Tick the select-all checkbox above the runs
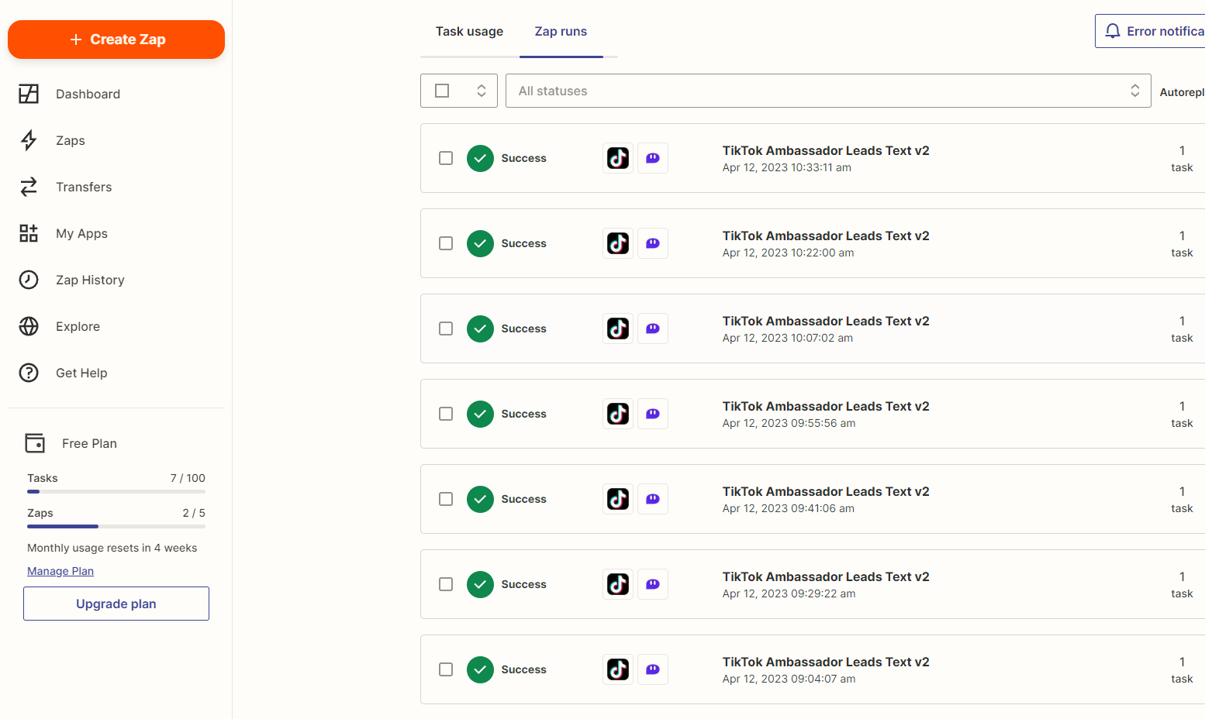1205x719 pixels. 442,91
